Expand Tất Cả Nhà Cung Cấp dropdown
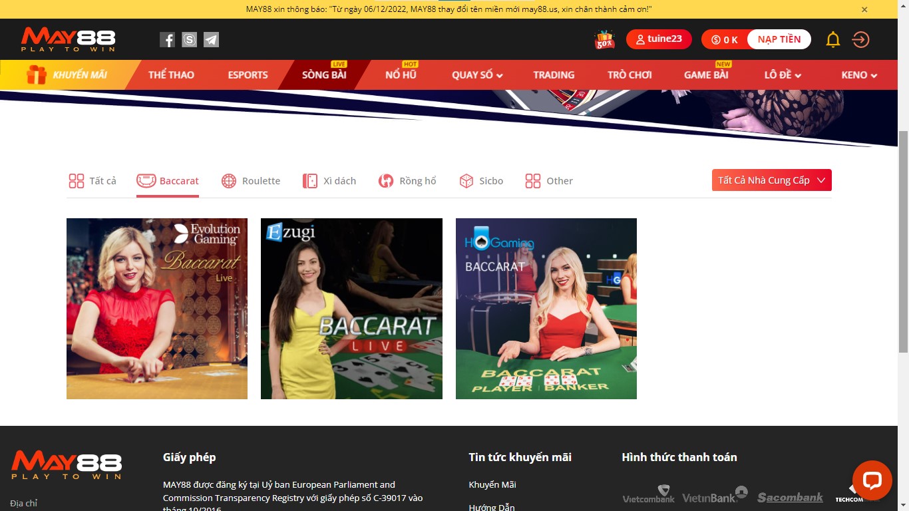 tap(772, 180)
